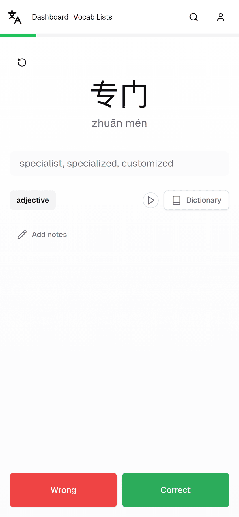The image size is (239, 517).
Task: Open the user profile icon
Action: click(x=221, y=17)
